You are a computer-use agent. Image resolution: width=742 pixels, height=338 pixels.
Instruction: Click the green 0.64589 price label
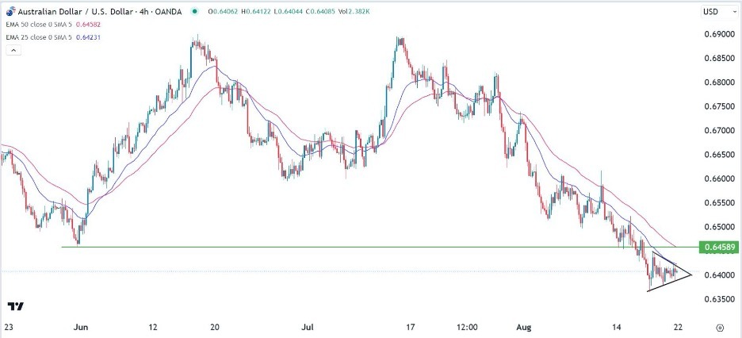coord(719,247)
